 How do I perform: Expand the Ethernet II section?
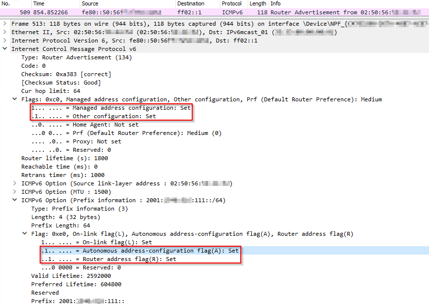pos(5,32)
